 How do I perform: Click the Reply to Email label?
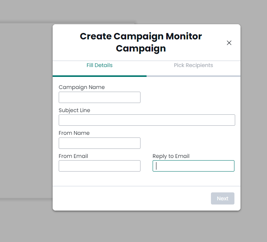coord(171,156)
